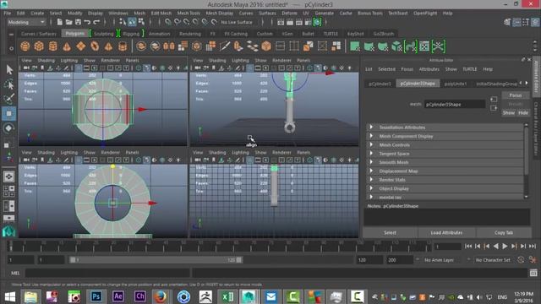Click the Separate meshes shelf icon
The width and height of the screenshot is (541, 304).
155,46
